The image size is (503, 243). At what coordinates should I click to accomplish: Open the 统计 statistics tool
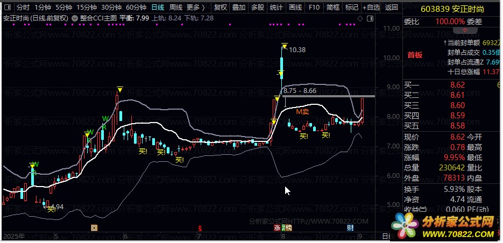276,7
